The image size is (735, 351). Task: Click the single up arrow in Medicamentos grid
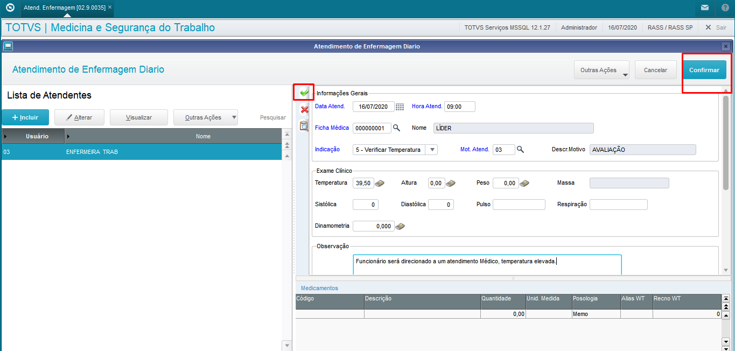coord(726,315)
